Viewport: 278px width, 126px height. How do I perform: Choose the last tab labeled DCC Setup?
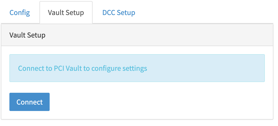point(119,13)
